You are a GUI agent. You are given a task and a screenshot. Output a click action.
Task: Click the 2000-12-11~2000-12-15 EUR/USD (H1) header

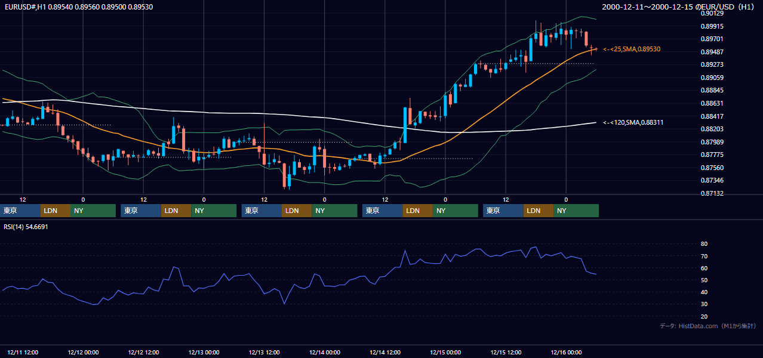(x=679, y=7)
